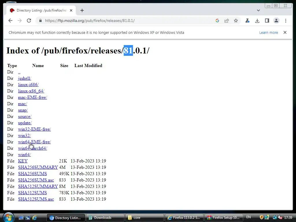The height and width of the screenshot is (222, 296).
Task: Open the Windows Start orb
Action: point(8,217)
